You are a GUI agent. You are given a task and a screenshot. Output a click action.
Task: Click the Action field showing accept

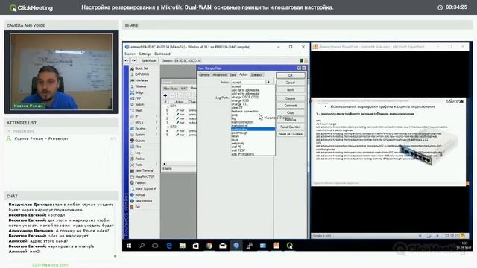248,82
